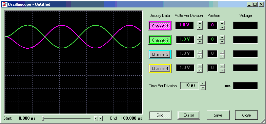This screenshot has height=124, width=266.
Task: Increase Time Per Division value
Action: click(203, 83)
